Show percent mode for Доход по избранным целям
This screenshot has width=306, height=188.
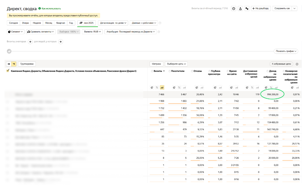[271, 88]
